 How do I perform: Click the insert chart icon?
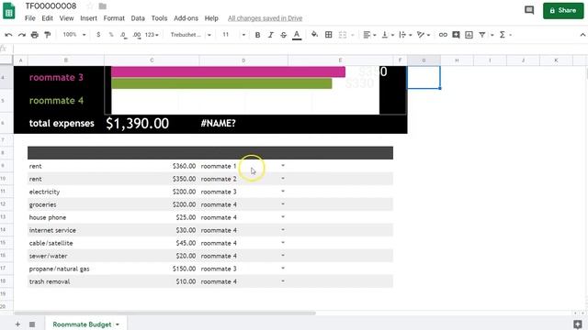point(469,35)
